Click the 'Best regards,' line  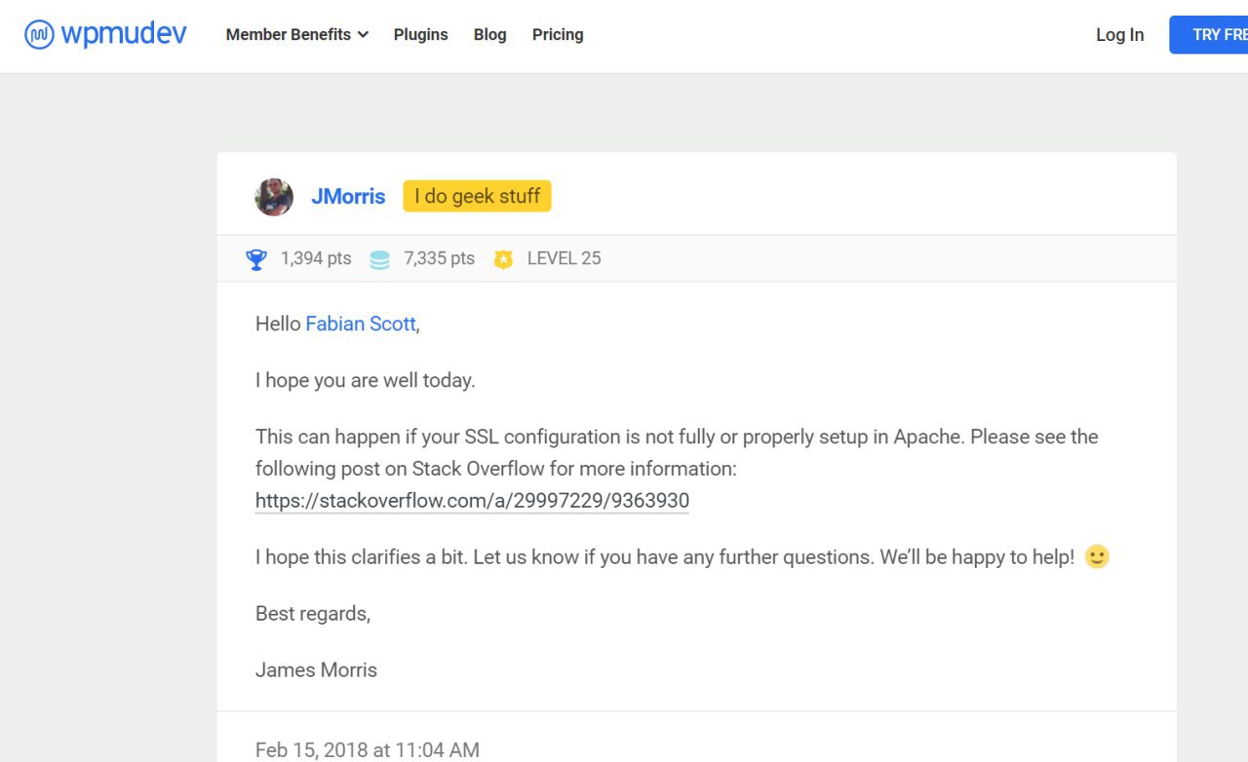[313, 614]
